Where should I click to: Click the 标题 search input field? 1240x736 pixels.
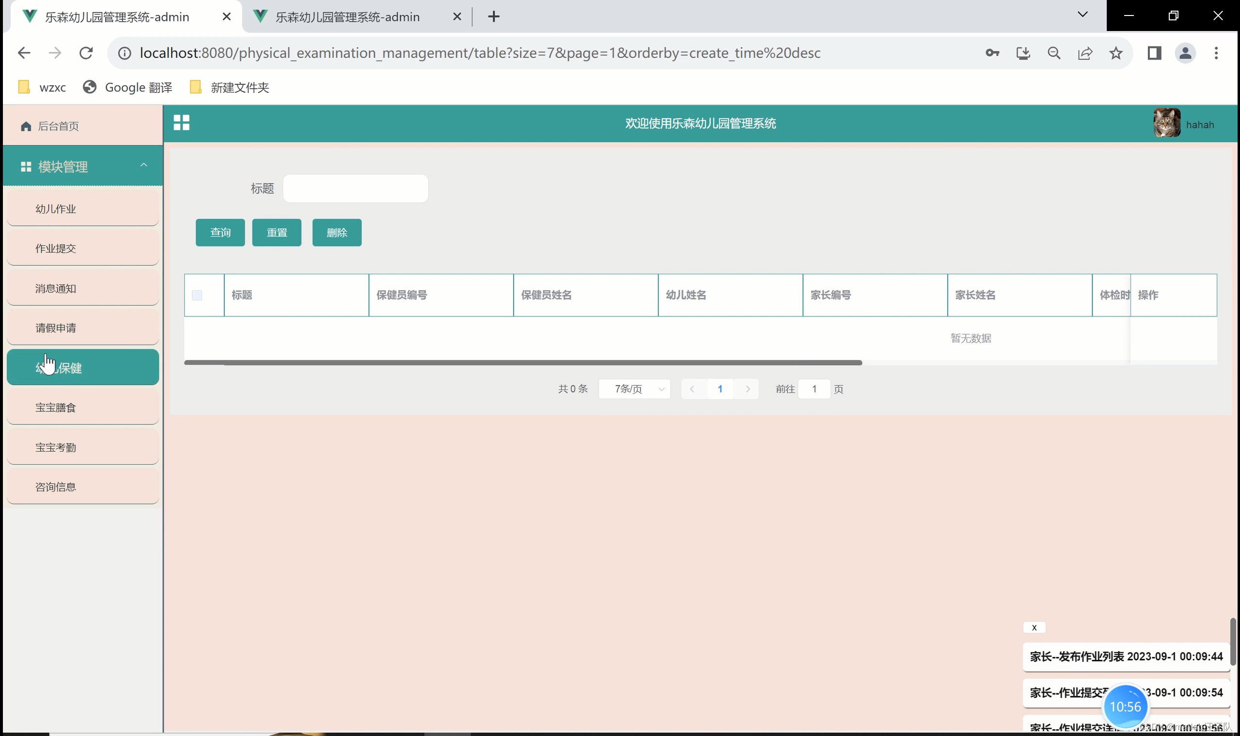355,188
